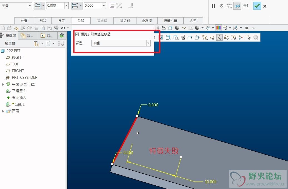Open the 內容 tab
The width and height of the screenshot is (288, 189).
tap(193, 21)
